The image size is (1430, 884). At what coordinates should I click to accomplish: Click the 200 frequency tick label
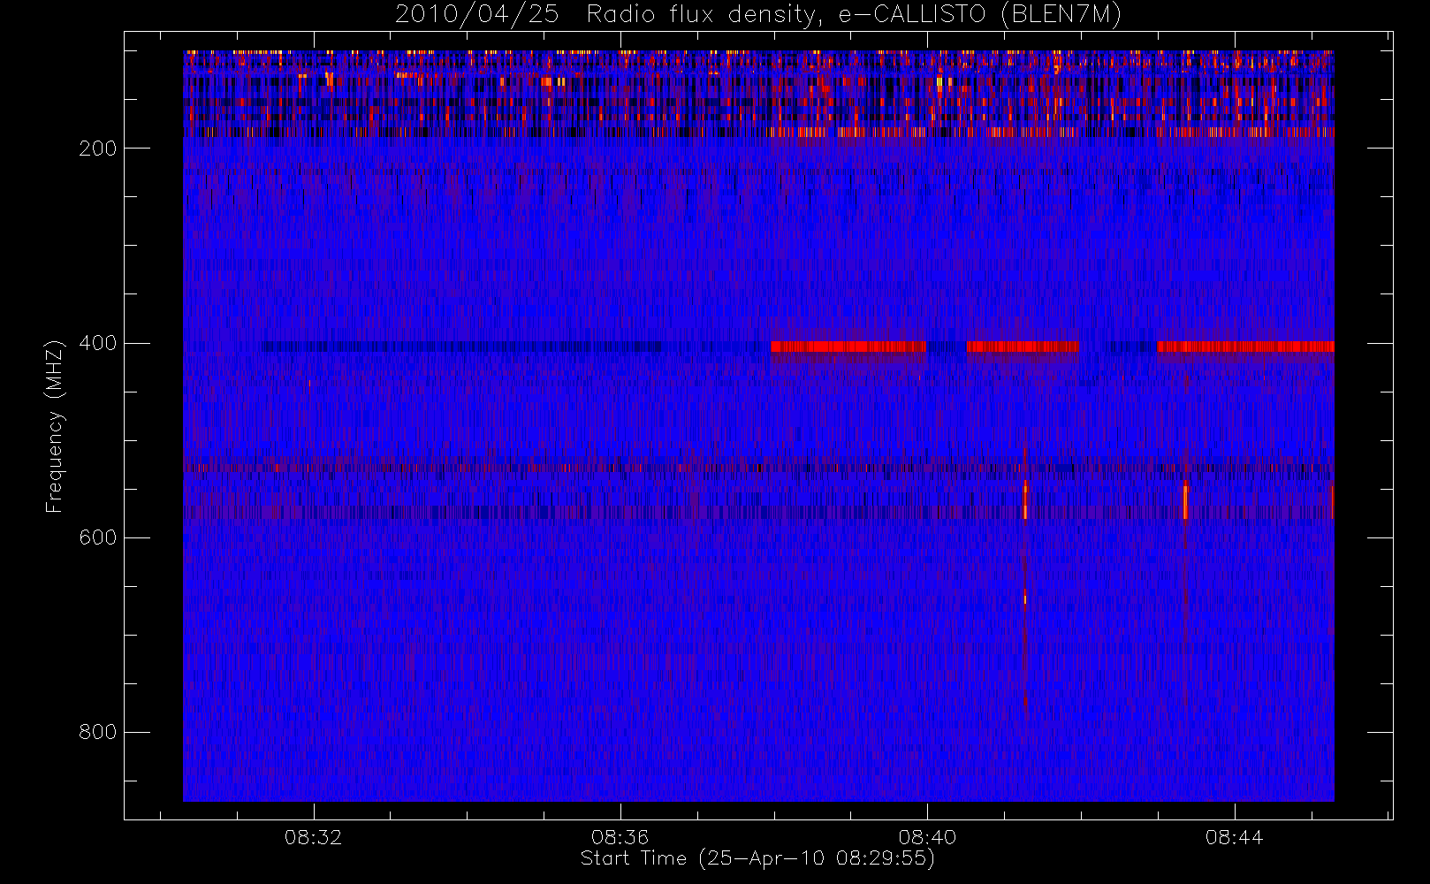point(98,149)
